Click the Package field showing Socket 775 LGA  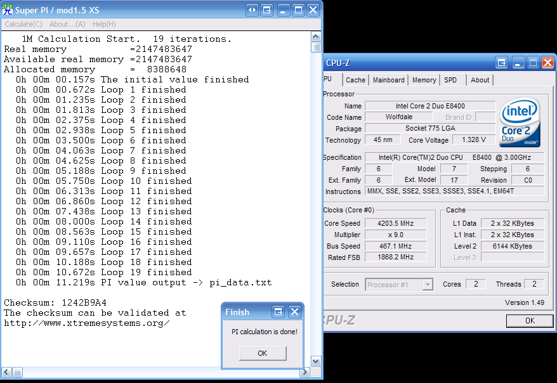[x=430, y=128]
